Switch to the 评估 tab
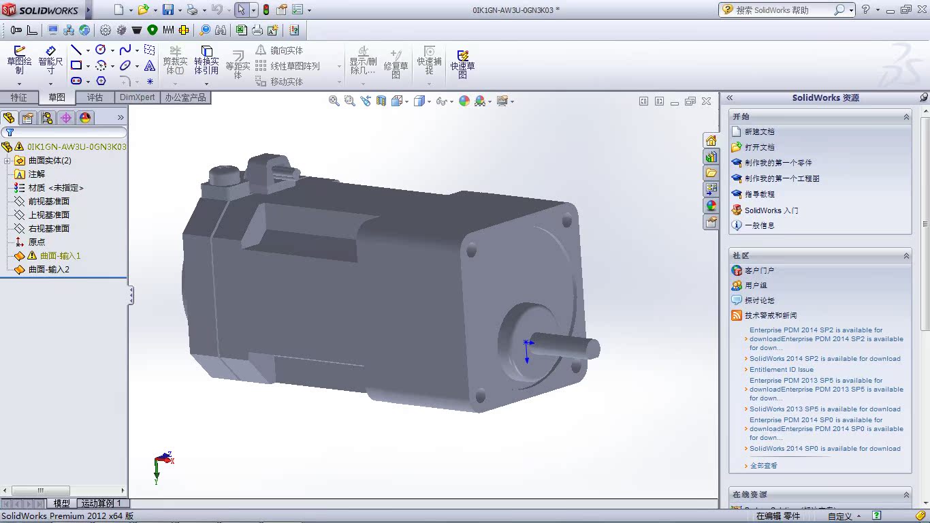Viewport: 930px width, 523px height. point(95,98)
